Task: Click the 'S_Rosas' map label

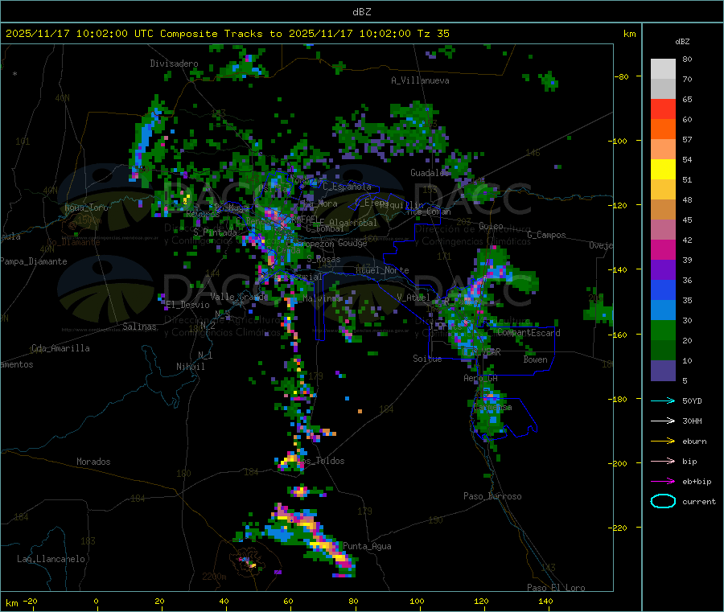Action: [323, 260]
